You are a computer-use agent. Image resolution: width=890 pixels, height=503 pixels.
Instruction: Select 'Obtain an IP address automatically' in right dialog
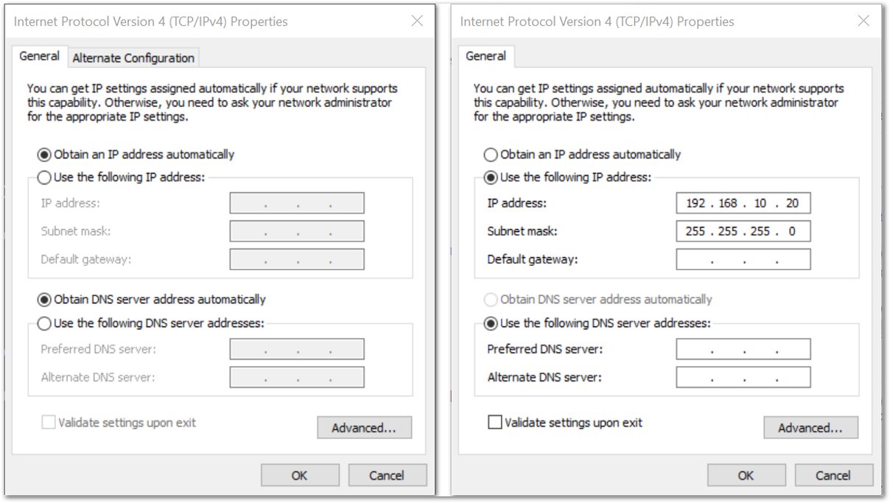[x=582, y=155]
